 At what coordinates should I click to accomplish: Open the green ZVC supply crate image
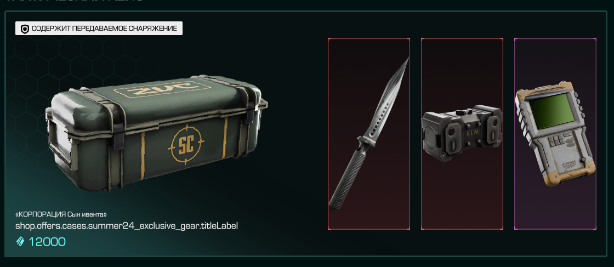pyautogui.click(x=156, y=133)
